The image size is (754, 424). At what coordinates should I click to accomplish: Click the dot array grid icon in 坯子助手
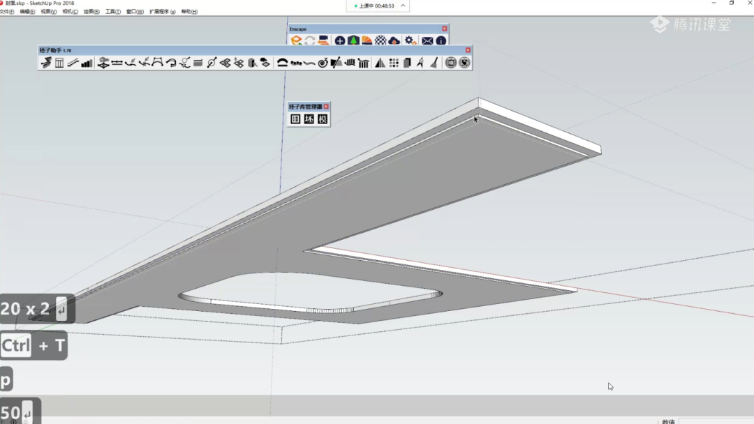tap(394, 63)
